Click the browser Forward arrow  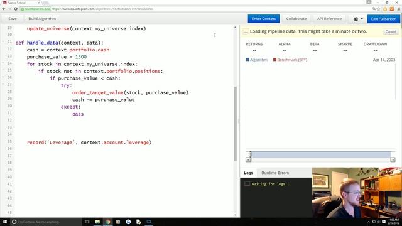point(10,9)
